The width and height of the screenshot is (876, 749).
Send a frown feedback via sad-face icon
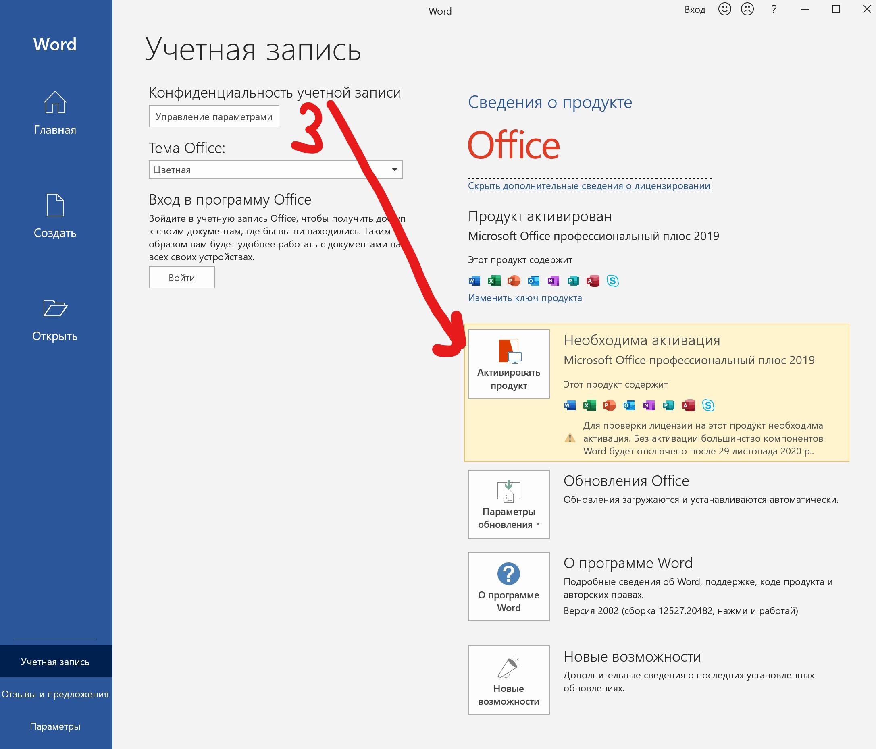747,9
